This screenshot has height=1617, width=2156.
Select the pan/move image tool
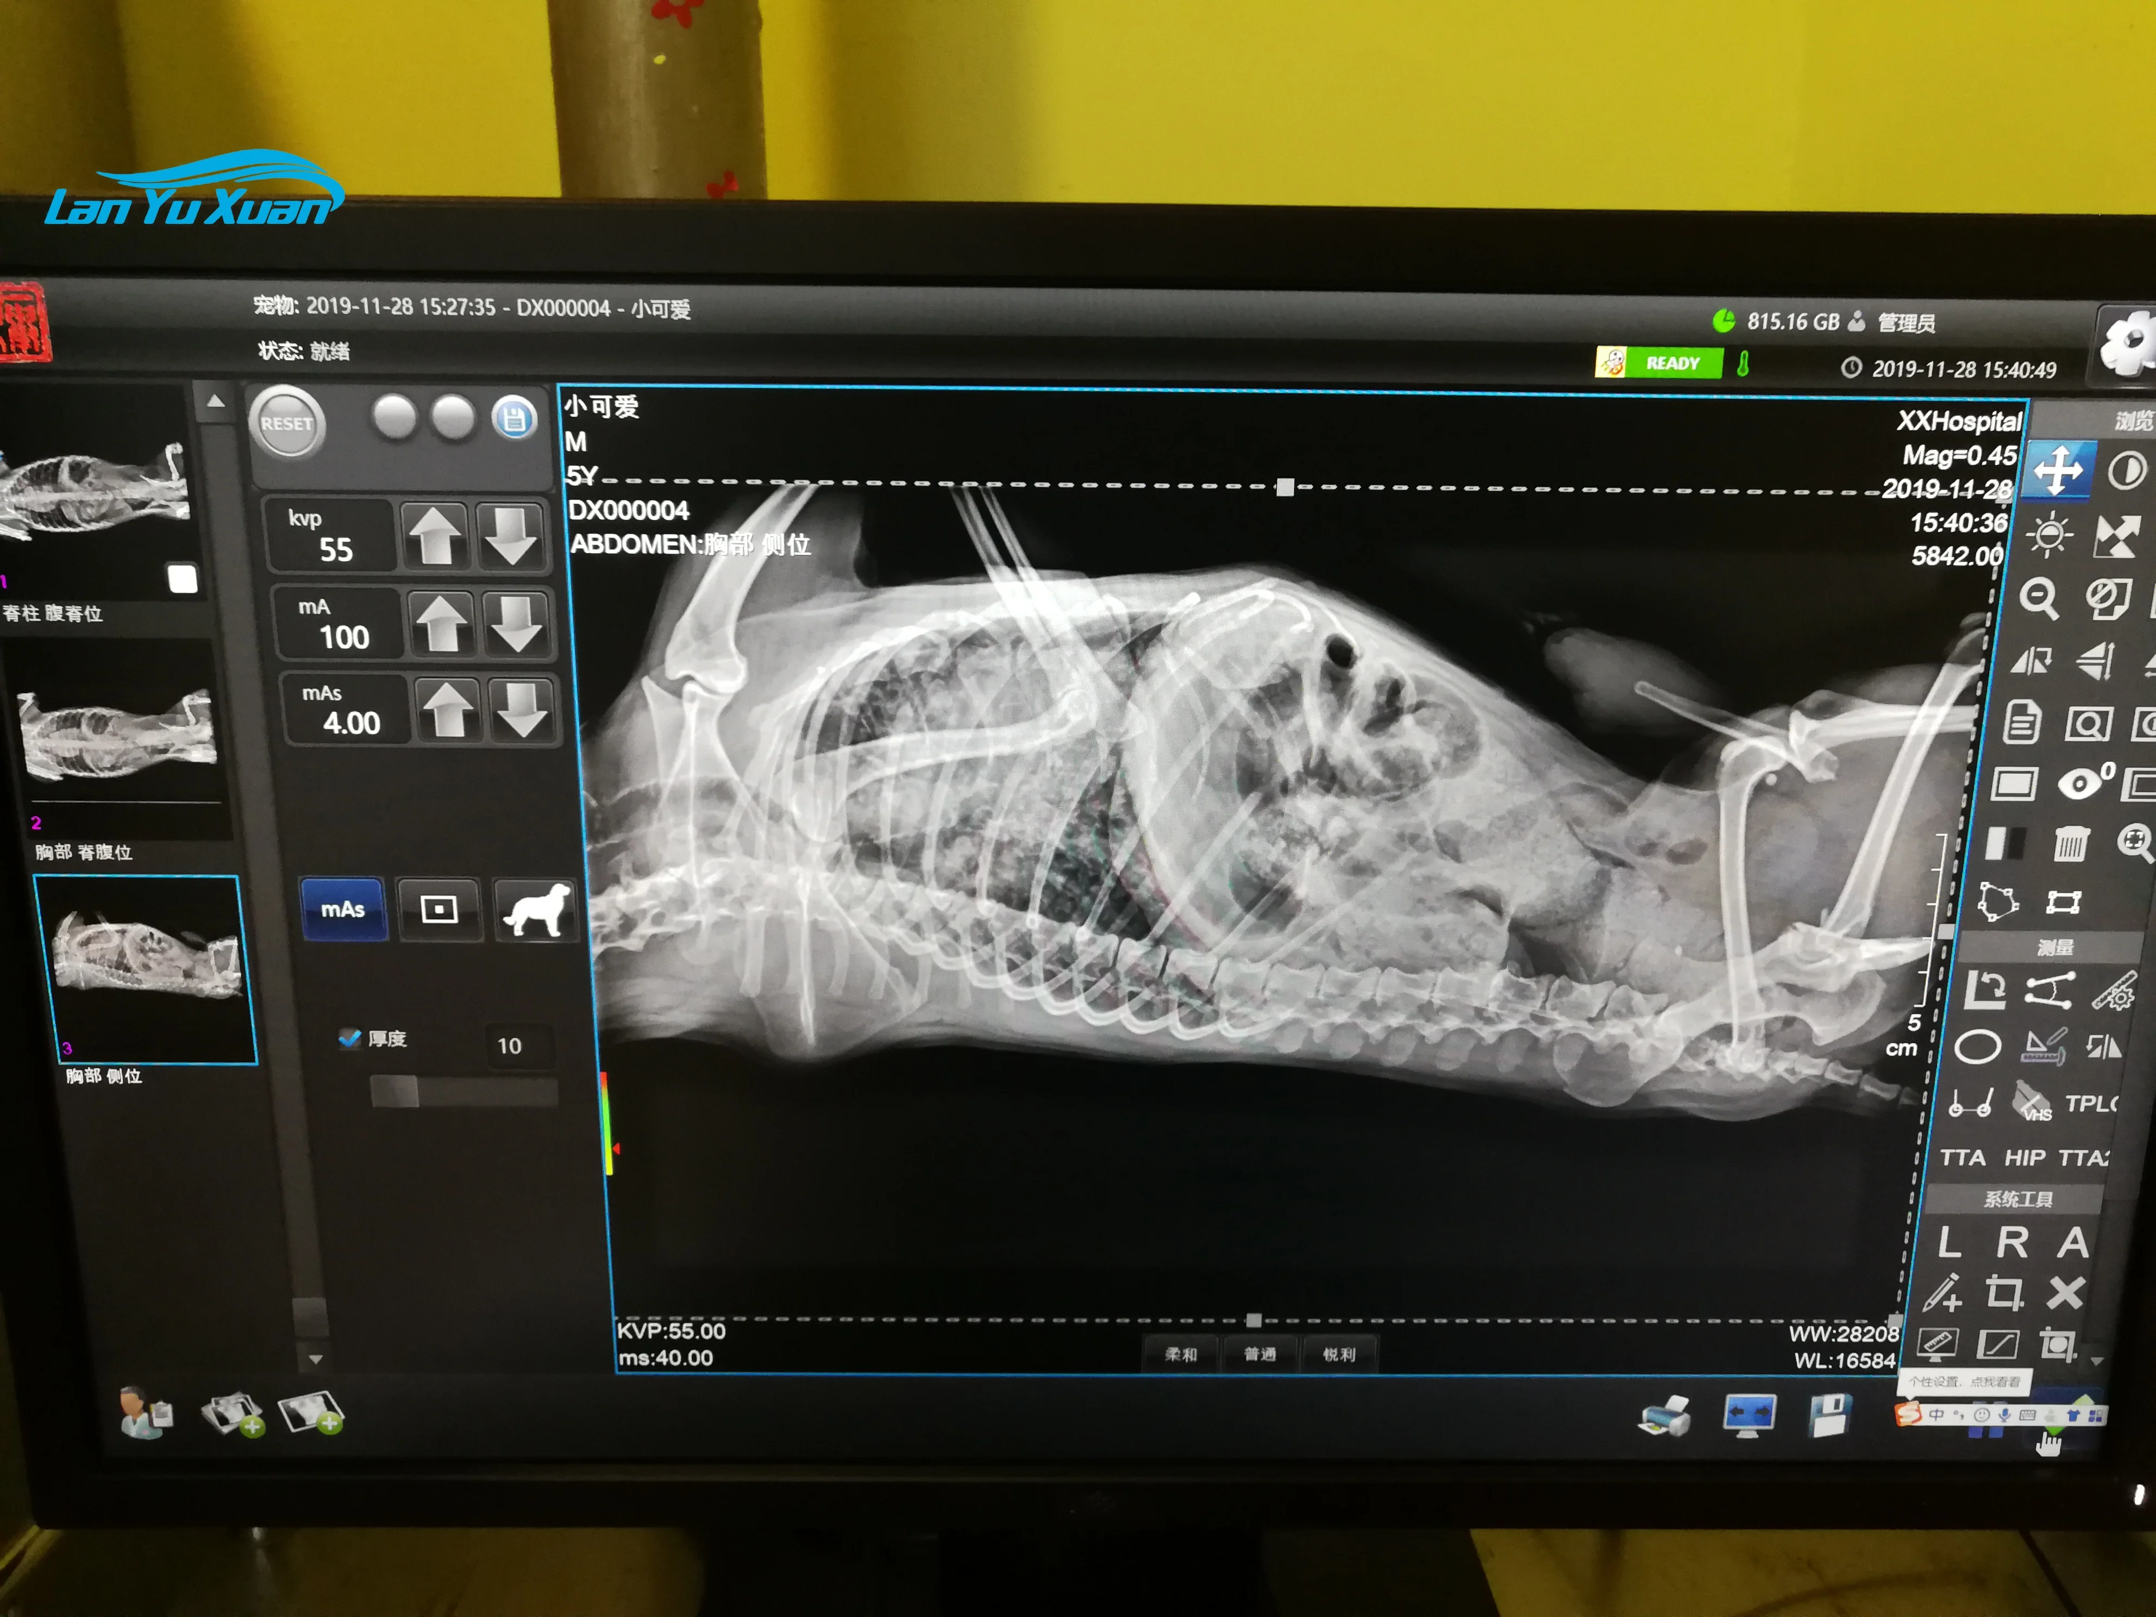[2058, 471]
